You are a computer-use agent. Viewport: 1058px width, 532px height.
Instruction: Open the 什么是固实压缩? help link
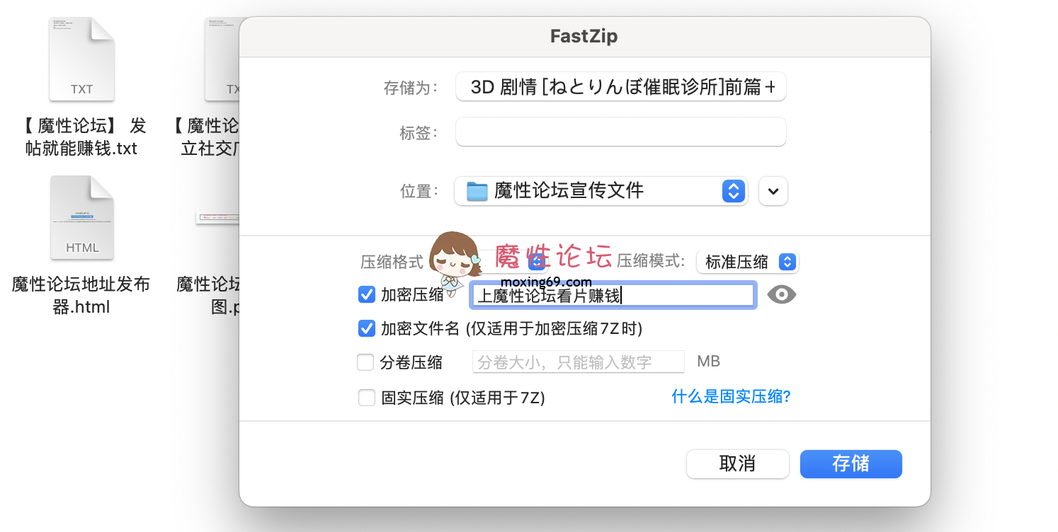(731, 397)
